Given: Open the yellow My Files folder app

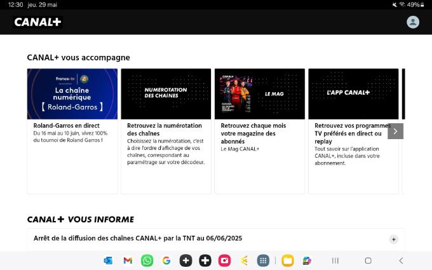Looking at the screenshot, I should click(x=288, y=260).
